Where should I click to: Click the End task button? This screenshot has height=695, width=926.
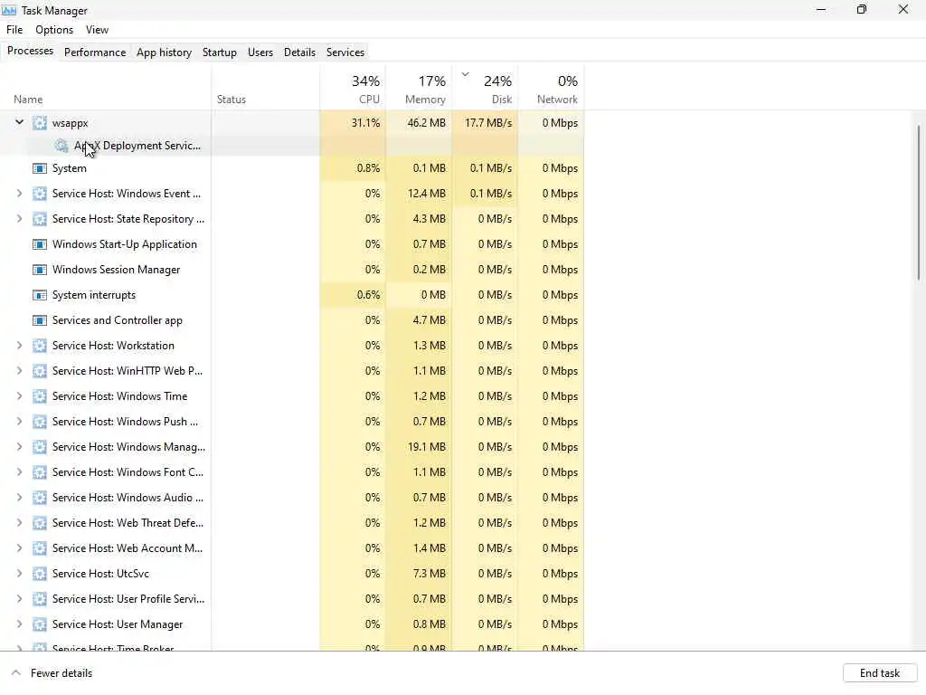tap(879, 673)
